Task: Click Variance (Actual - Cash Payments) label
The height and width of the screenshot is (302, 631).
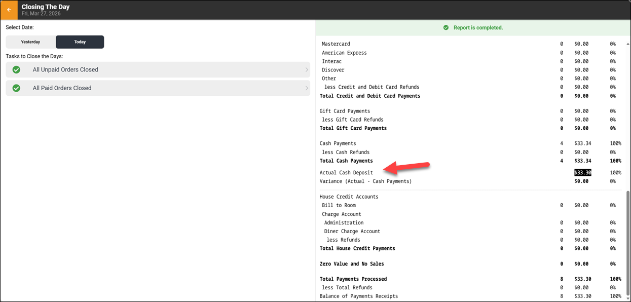Action: click(366, 181)
